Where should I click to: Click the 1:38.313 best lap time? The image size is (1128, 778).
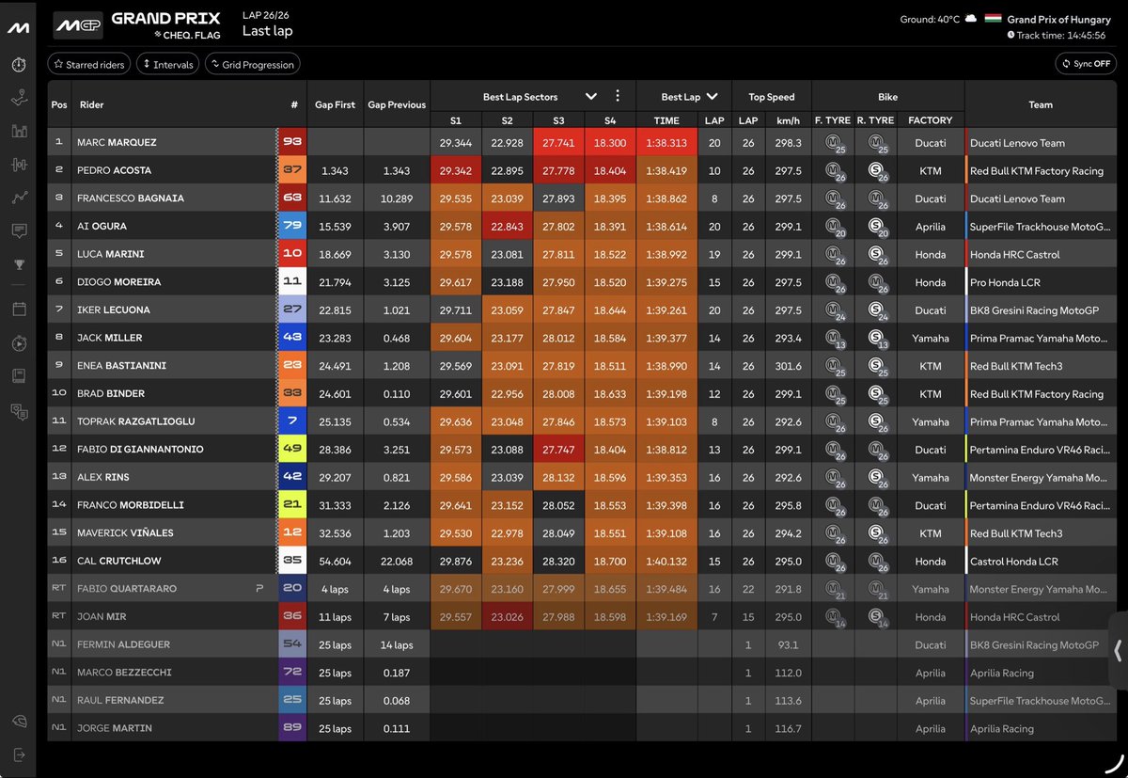point(666,143)
